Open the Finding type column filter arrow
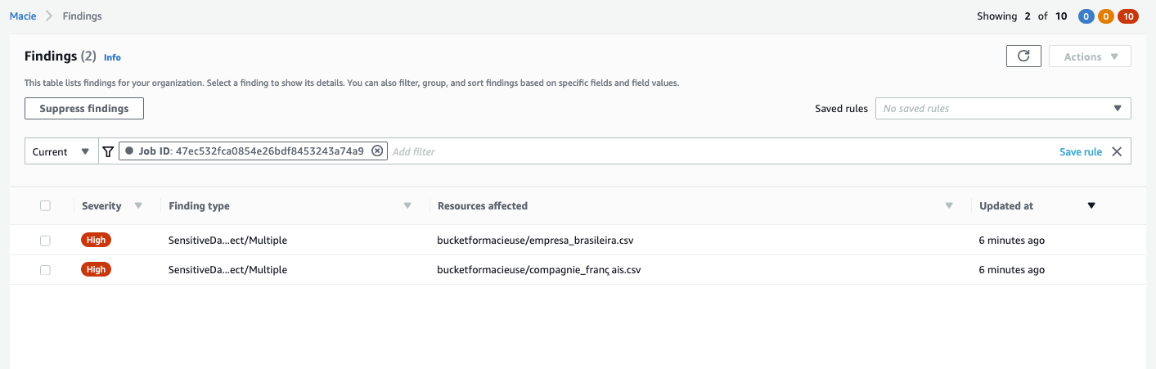 coord(407,205)
